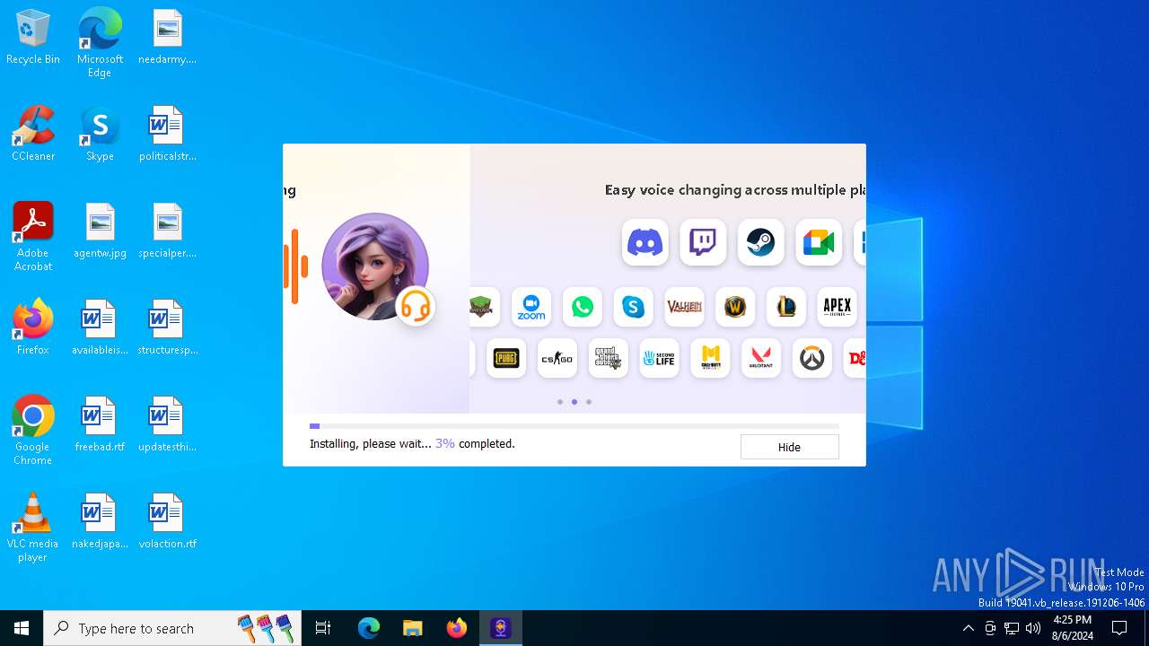Select the agentw.jpg image file
The image size is (1149, 646).
tap(100, 231)
